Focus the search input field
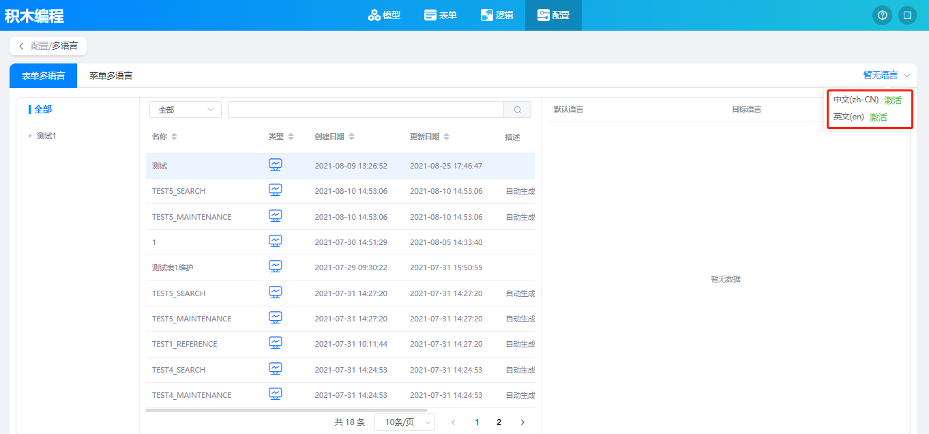The image size is (929, 434). coord(366,110)
